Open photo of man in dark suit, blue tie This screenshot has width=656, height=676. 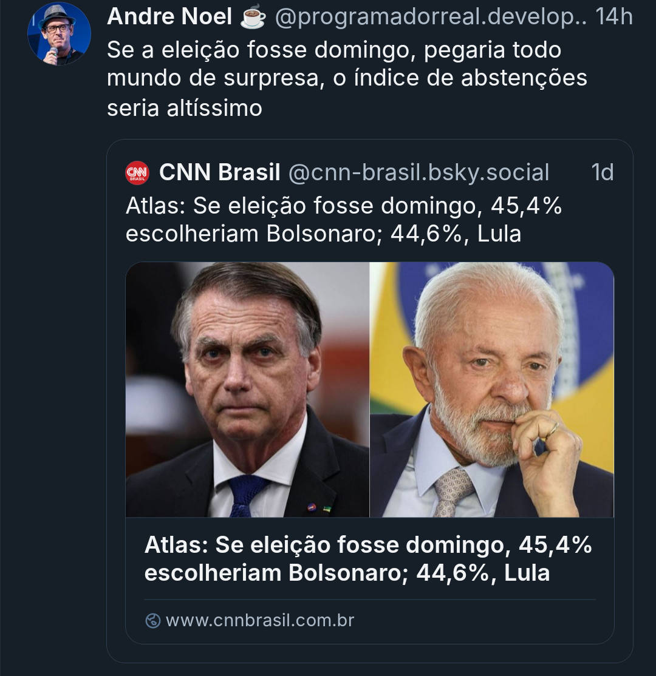coord(247,390)
